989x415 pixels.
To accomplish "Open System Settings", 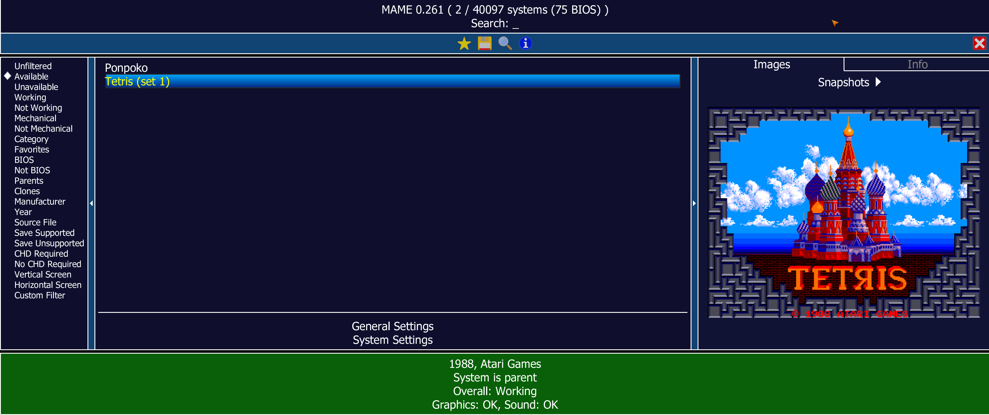I will pyautogui.click(x=392, y=340).
